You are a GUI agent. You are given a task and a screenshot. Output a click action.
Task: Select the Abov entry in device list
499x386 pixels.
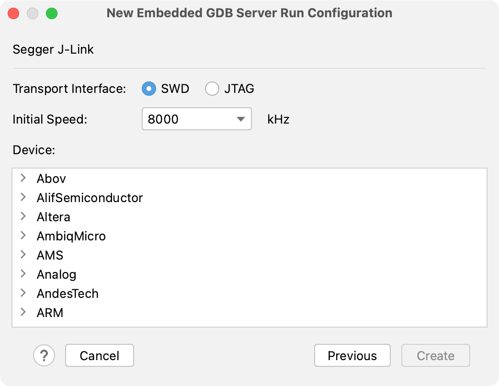coord(51,178)
